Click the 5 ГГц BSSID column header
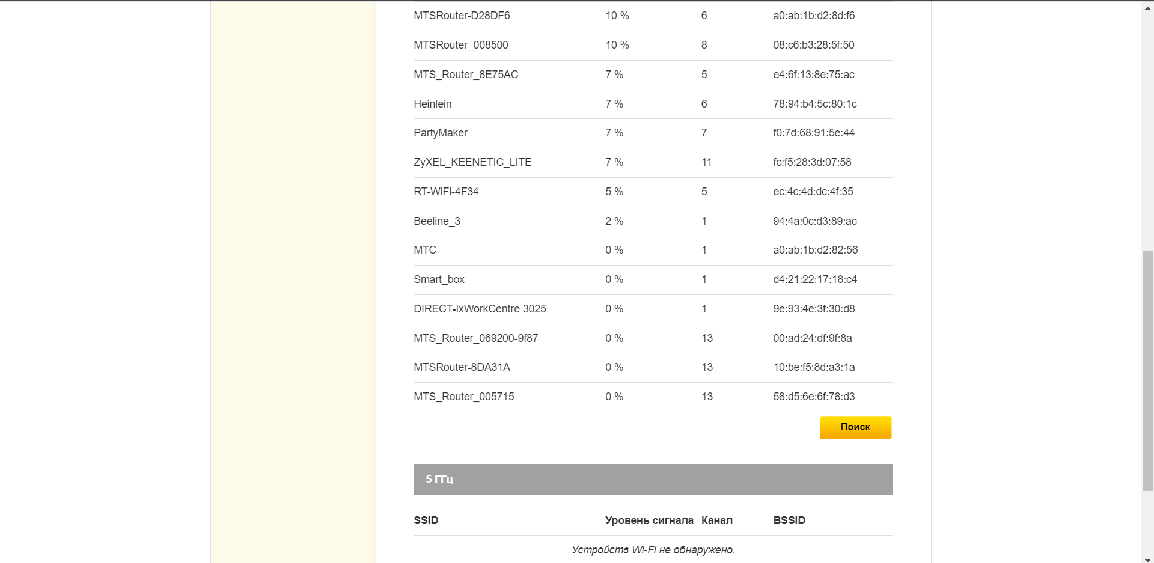1154x563 pixels. click(x=789, y=520)
